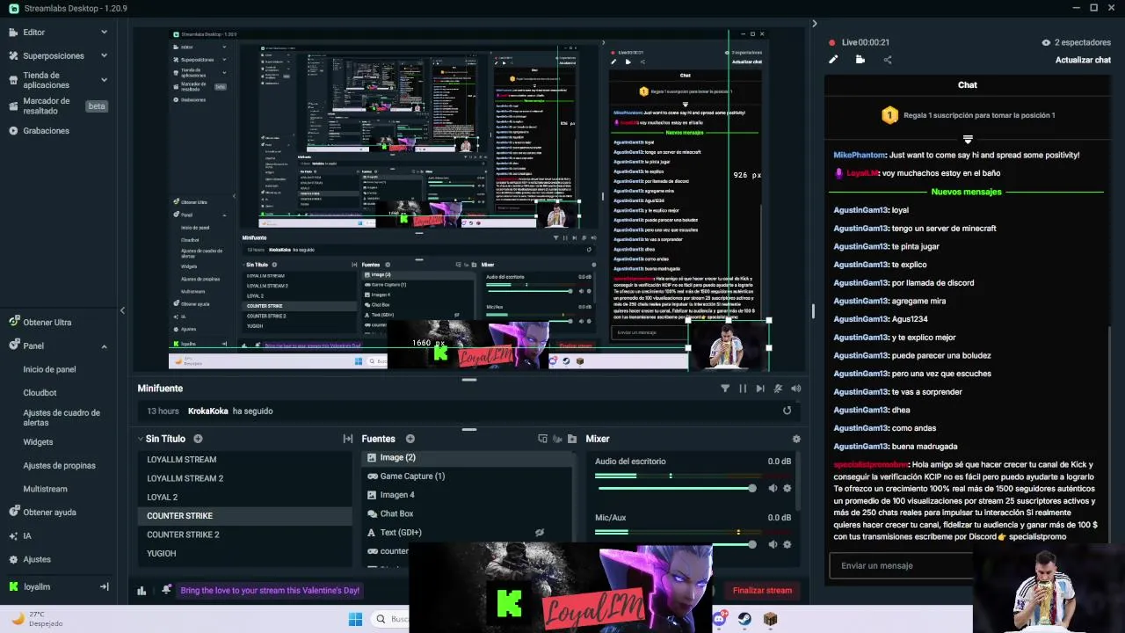Toggle Minifuente alert sound volume icon
The width and height of the screenshot is (1125, 633).
tap(795, 389)
